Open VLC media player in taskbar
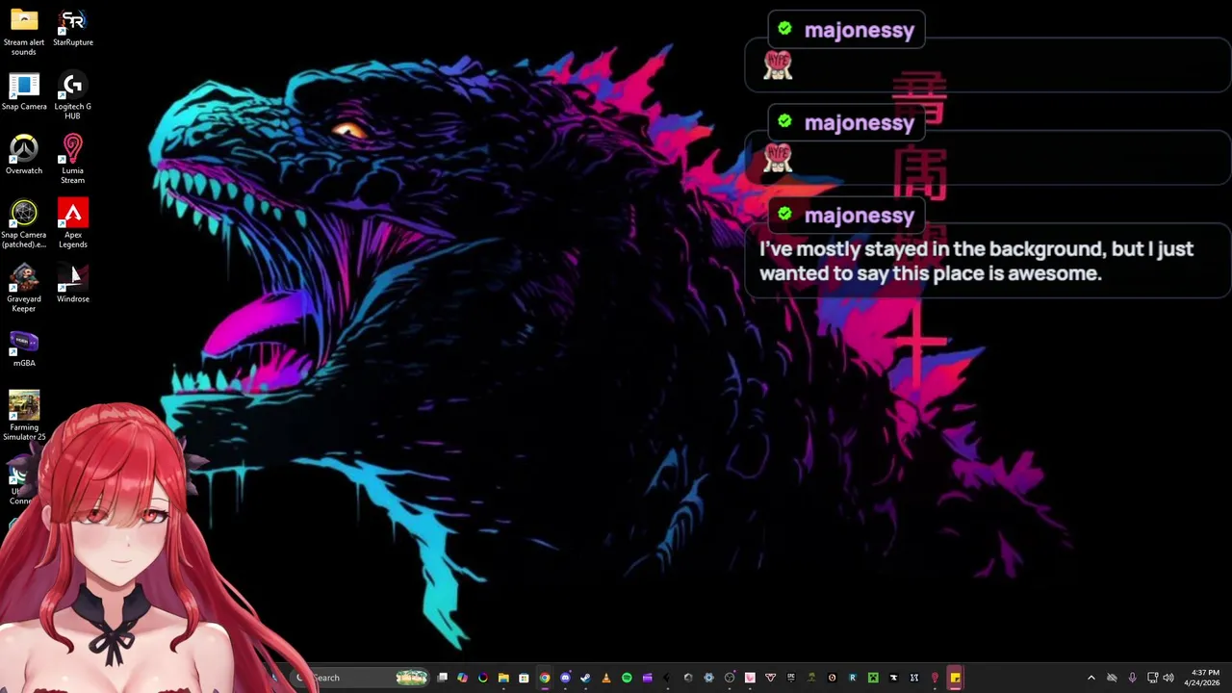This screenshot has width=1232, height=693. (x=605, y=678)
